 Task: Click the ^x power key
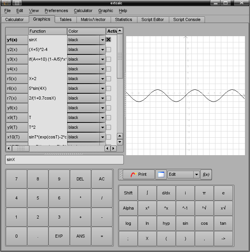click(x=166, y=208)
